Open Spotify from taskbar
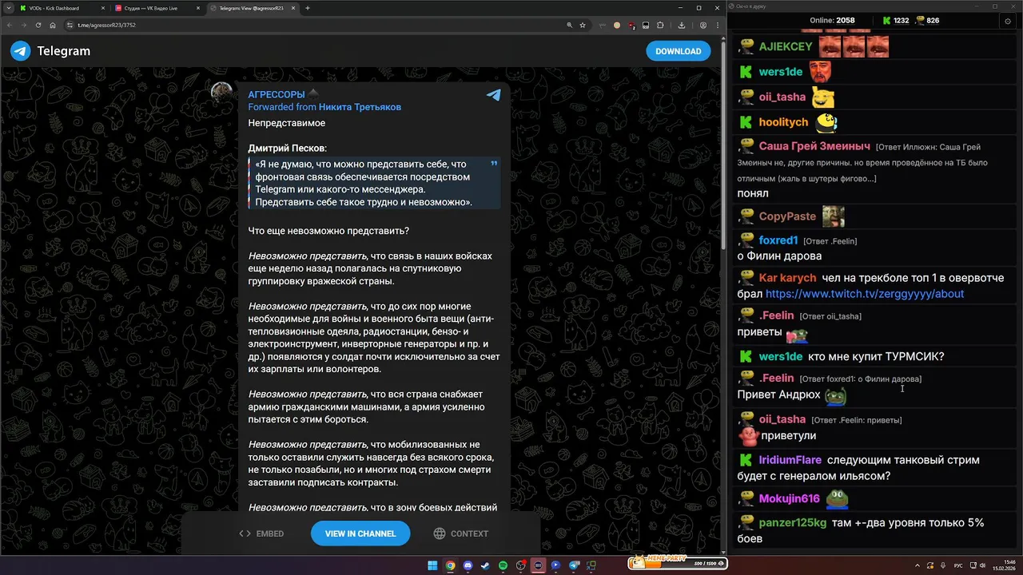Image resolution: width=1023 pixels, height=575 pixels. coord(503,565)
